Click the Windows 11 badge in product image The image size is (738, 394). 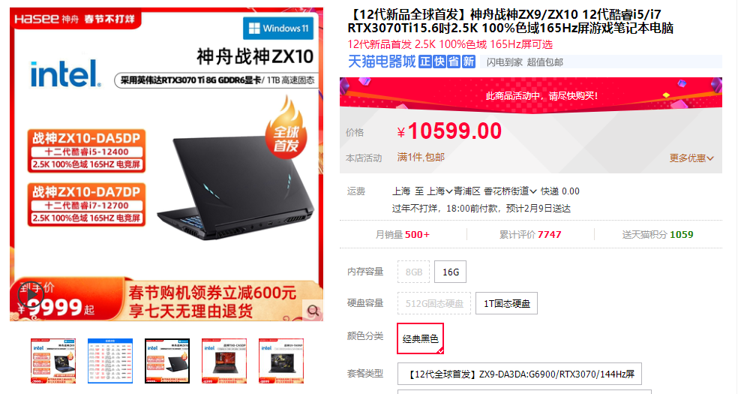(x=279, y=29)
